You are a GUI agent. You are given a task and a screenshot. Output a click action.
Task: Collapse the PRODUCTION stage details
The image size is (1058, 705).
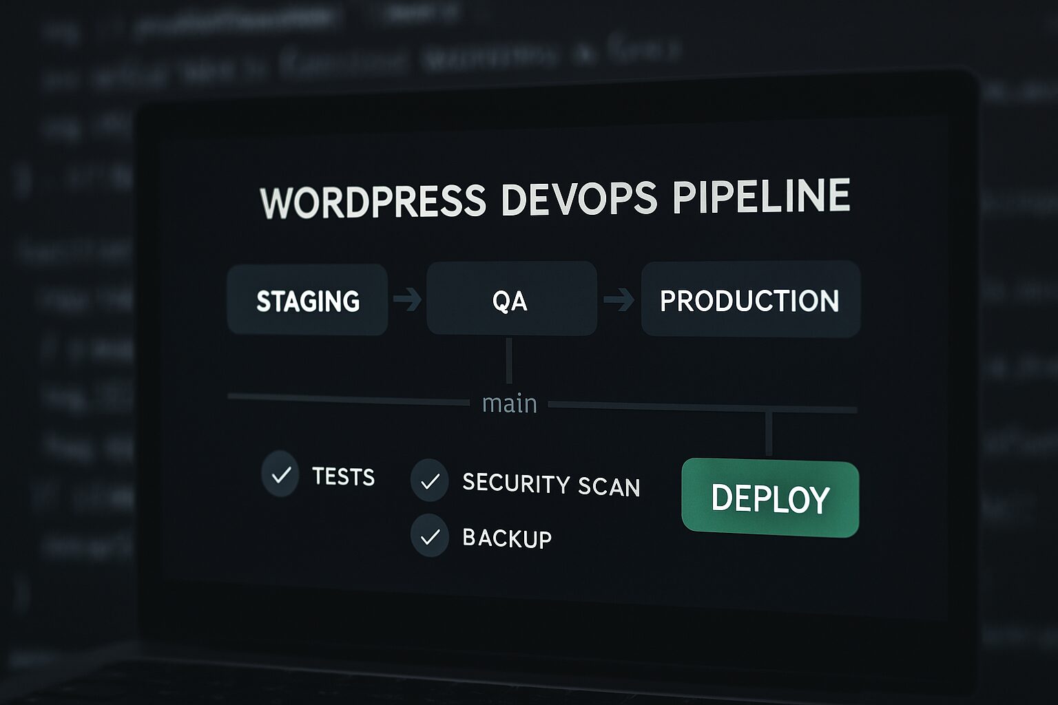click(x=750, y=299)
